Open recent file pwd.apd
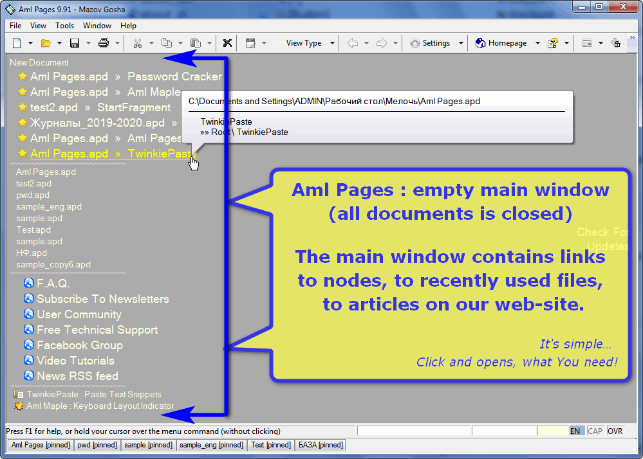 33,195
